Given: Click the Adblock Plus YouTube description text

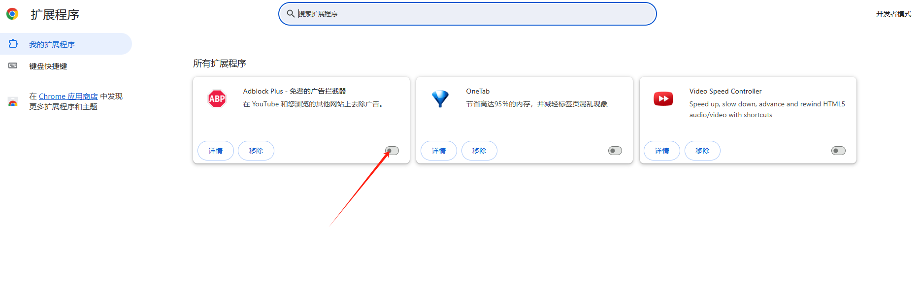Looking at the screenshot, I should coord(313,104).
